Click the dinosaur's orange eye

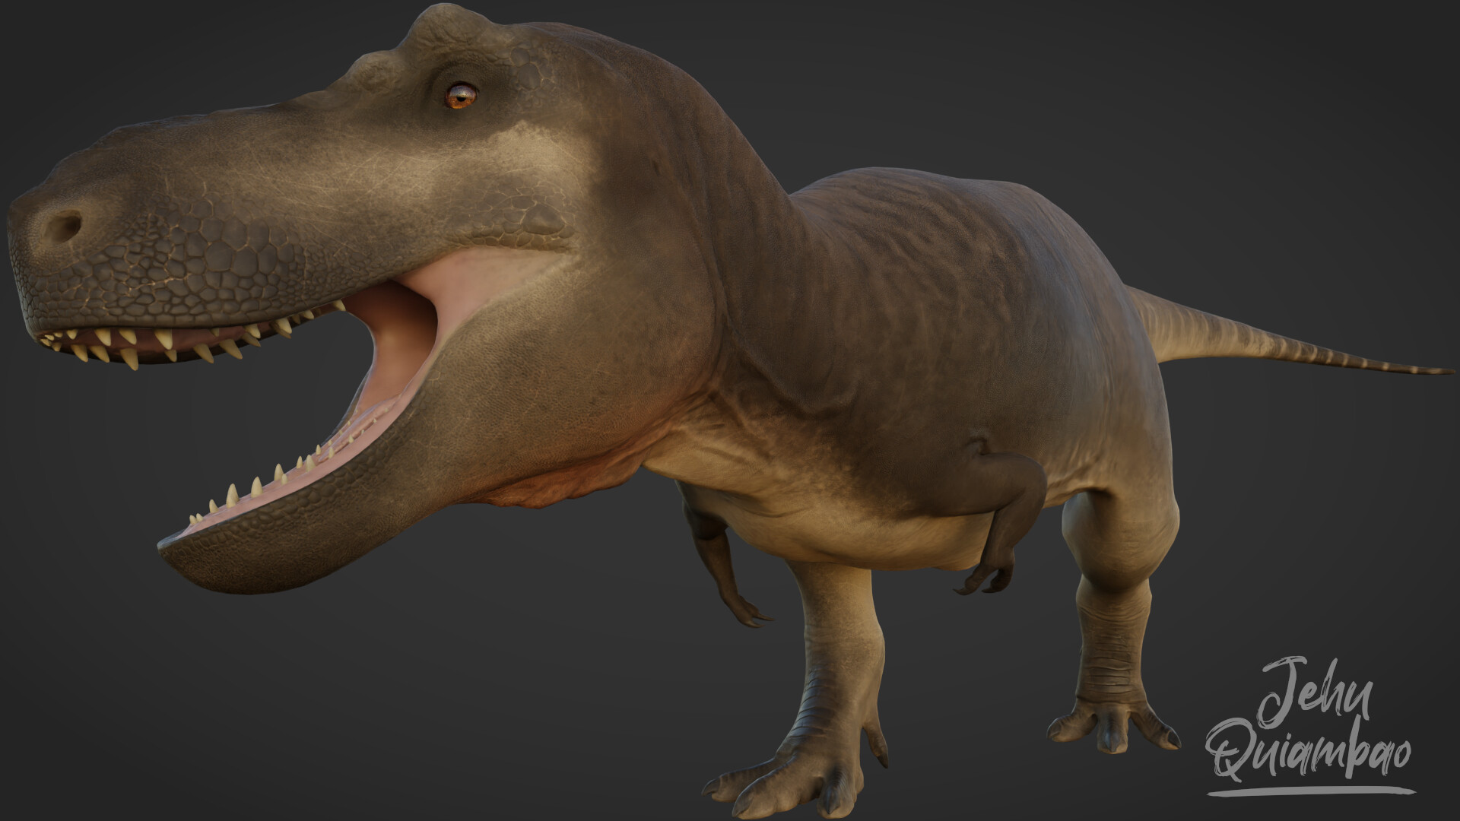[461, 96]
